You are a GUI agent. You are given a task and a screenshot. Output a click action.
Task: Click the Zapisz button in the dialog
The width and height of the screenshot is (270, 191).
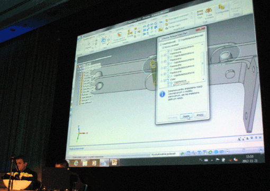(x=186, y=116)
